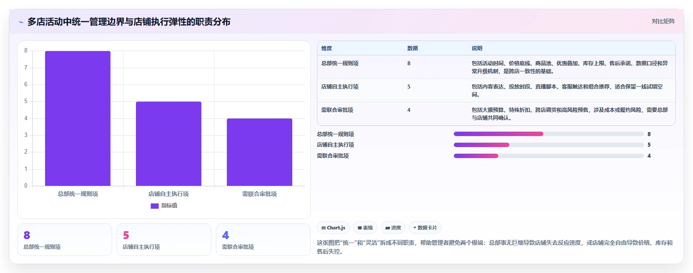
Task: Click x-axis label 需联合审批项
Action: (x=260, y=194)
